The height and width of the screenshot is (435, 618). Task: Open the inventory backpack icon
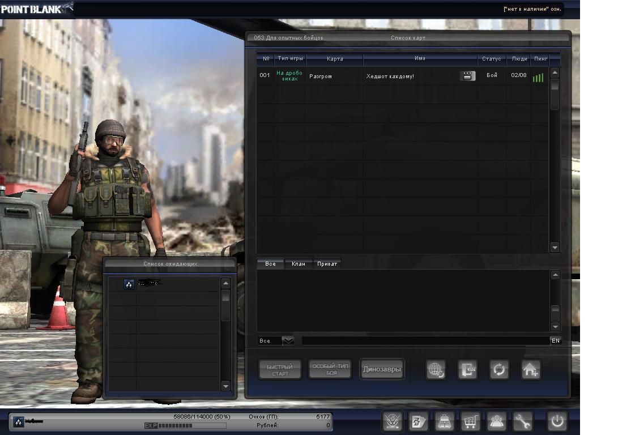pyautogui.click(x=444, y=421)
